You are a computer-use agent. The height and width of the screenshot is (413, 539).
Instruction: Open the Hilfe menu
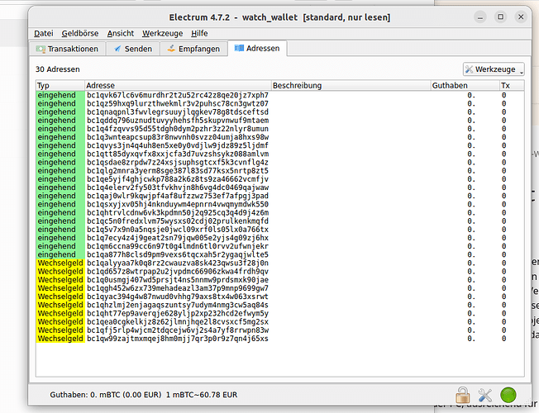click(x=199, y=33)
